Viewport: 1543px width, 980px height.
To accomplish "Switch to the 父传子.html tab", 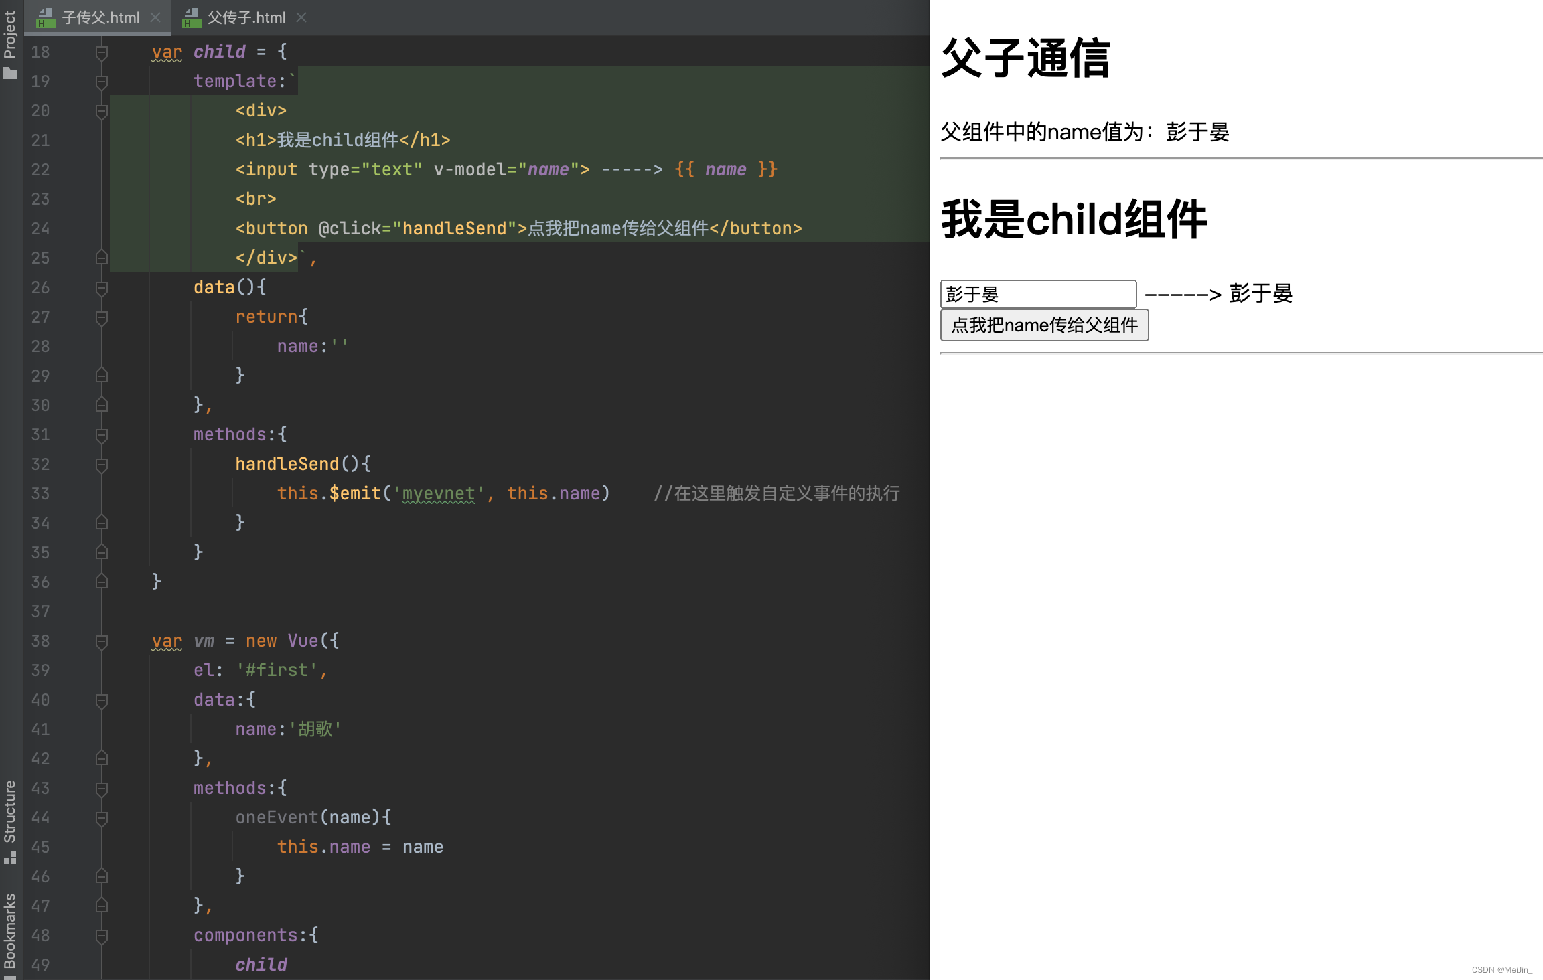I will (246, 17).
